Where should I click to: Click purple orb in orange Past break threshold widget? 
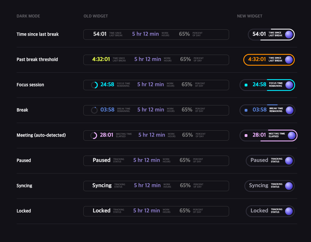click(289, 60)
